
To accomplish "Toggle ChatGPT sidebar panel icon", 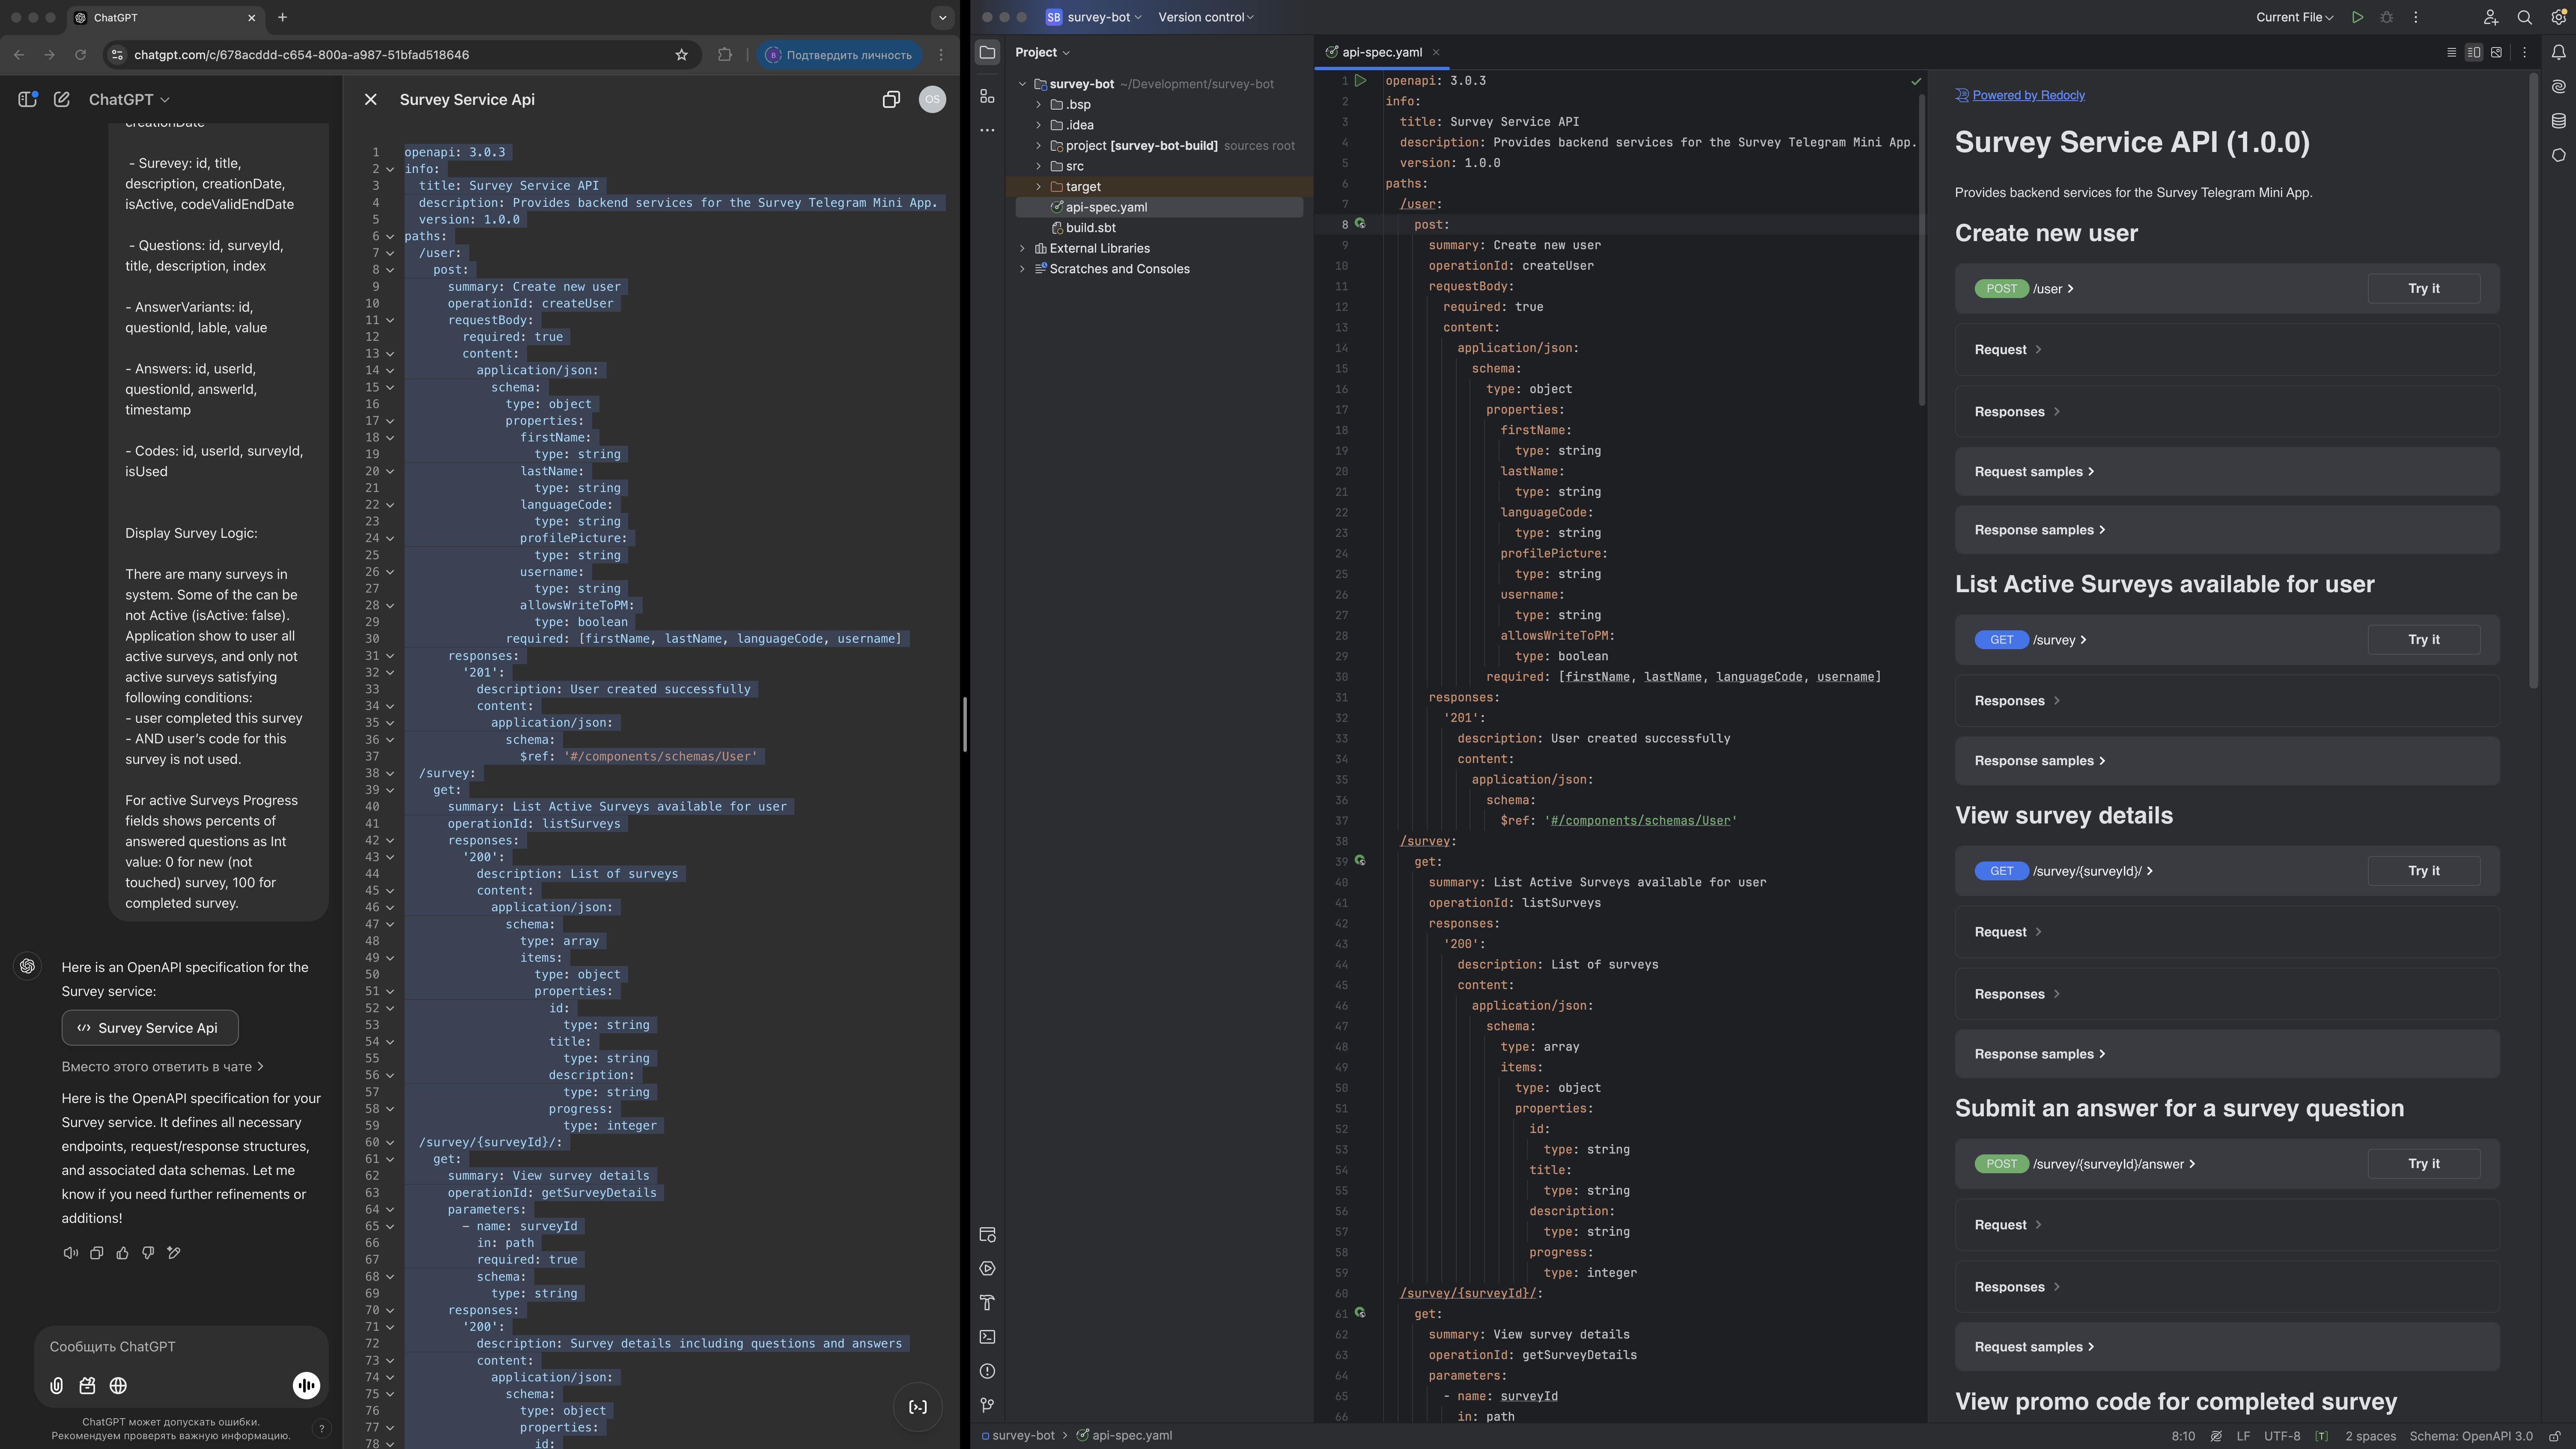I will 27,99.
